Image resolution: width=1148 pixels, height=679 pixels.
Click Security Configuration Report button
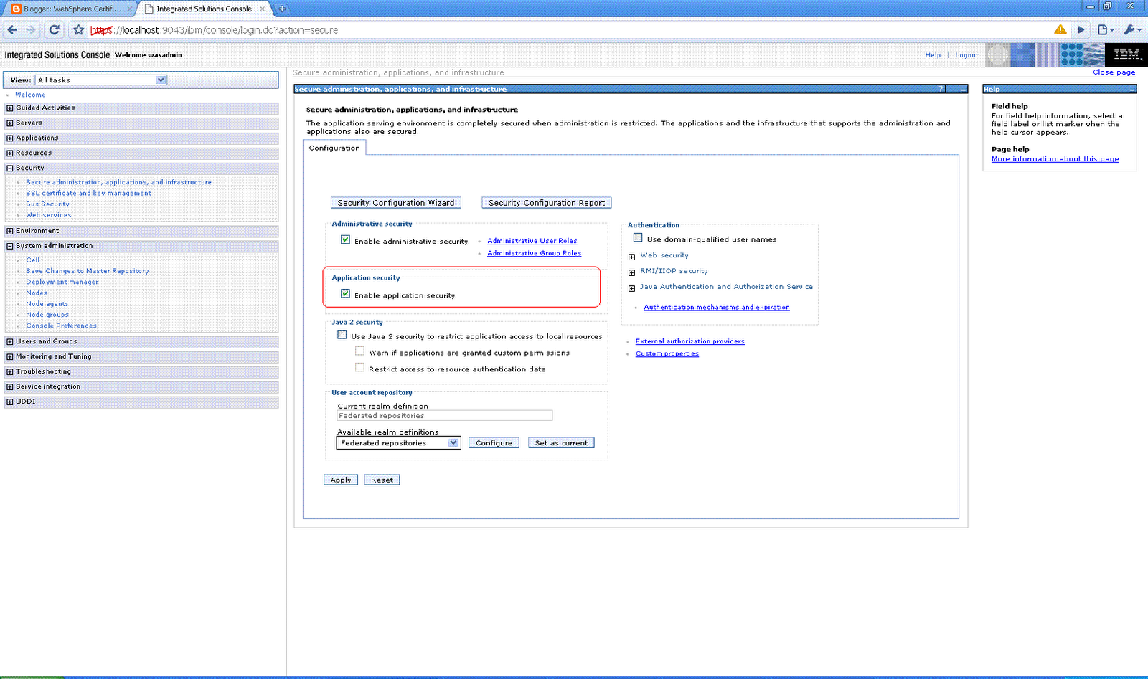[547, 203]
